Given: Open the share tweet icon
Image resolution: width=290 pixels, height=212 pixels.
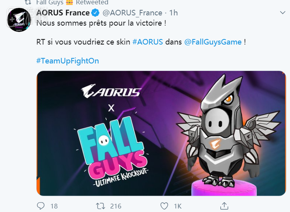Looking at the screenshot, I should 224,206.
